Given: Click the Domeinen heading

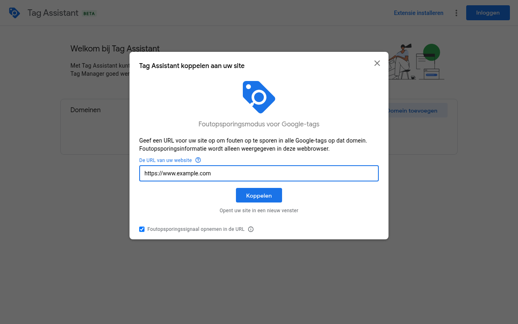Looking at the screenshot, I should (x=85, y=110).
